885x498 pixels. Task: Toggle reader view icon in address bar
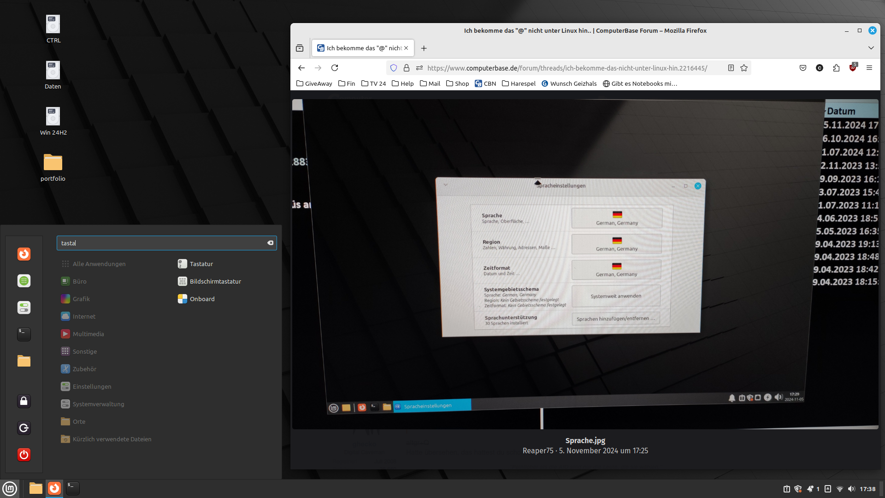[731, 68]
